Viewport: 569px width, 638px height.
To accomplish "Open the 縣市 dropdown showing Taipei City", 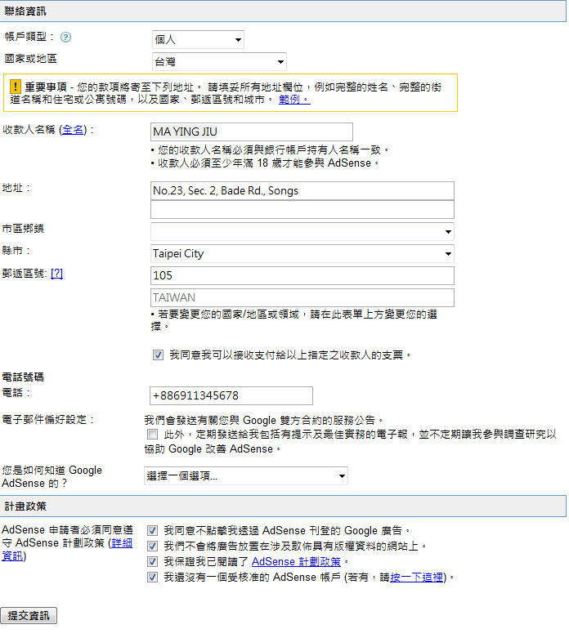I will pos(302,253).
